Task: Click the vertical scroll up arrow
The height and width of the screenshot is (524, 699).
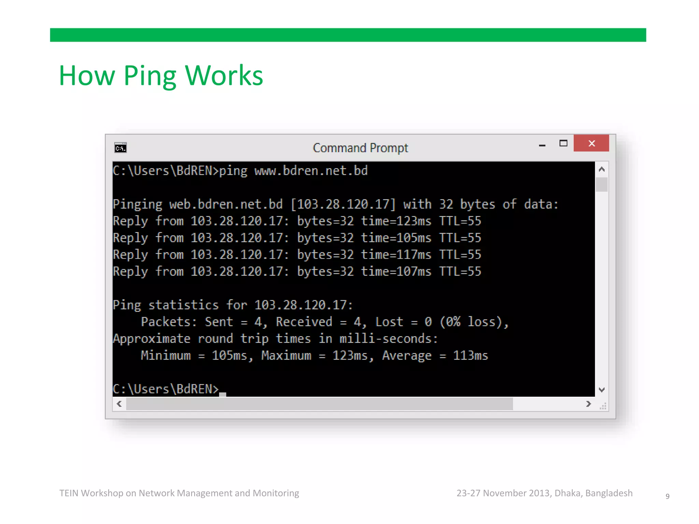Action: pos(602,169)
